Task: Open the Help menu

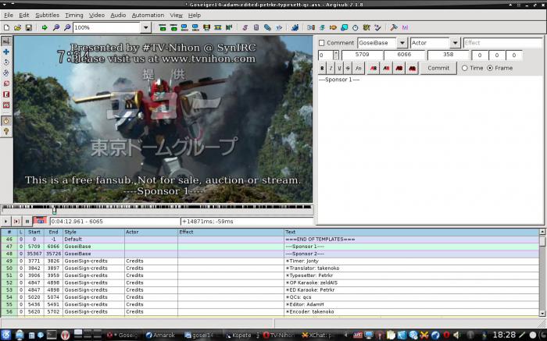Action: tap(195, 16)
